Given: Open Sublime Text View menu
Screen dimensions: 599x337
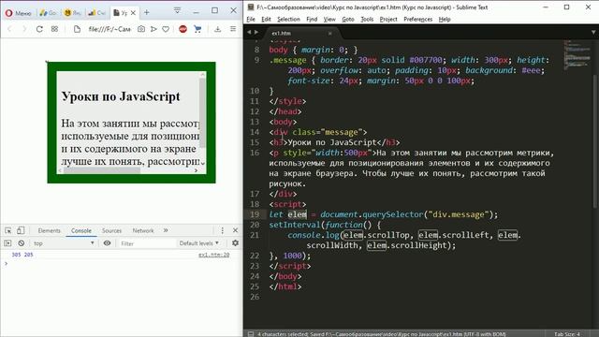Looking at the screenshot, I should 329,19.
